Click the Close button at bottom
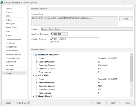Viewport: 136px width, 106px height. point(128,103)
